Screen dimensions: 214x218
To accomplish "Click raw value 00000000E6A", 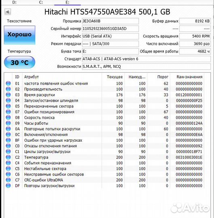I will tap(189, 134).
